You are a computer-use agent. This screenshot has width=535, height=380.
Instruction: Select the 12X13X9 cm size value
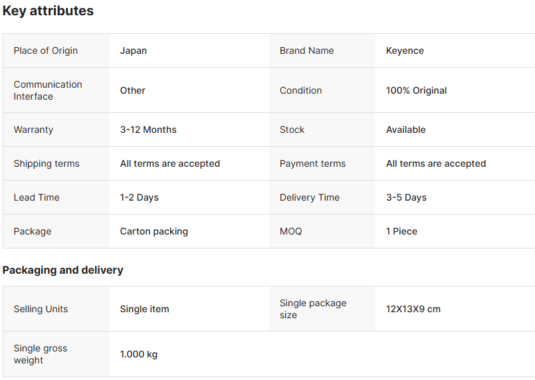(x=413, y=309)
